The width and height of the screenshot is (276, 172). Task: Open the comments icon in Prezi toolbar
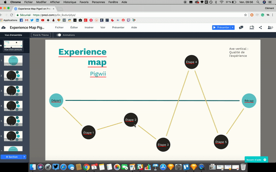click(x=241, y=28)
